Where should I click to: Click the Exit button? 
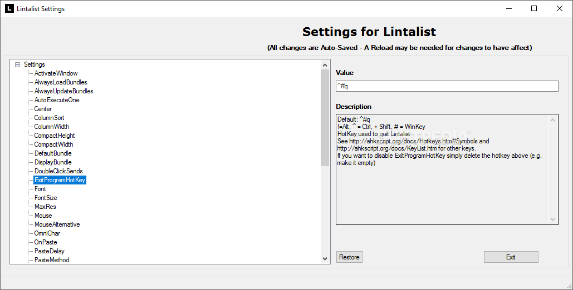[x=511, y=257]
